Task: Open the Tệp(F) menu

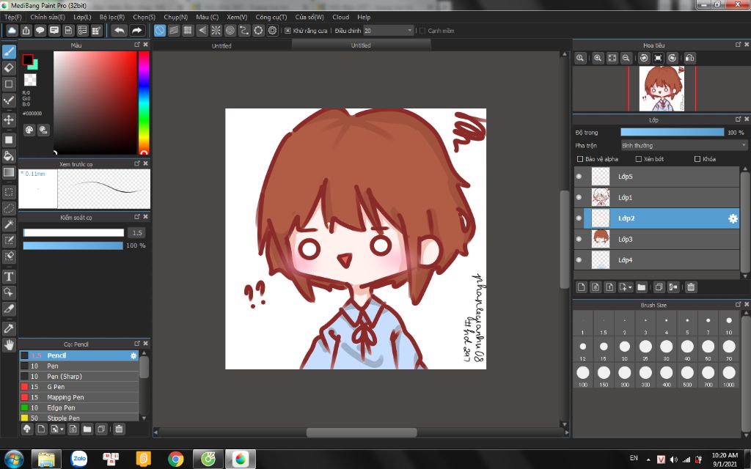Action: click(13, 18)
